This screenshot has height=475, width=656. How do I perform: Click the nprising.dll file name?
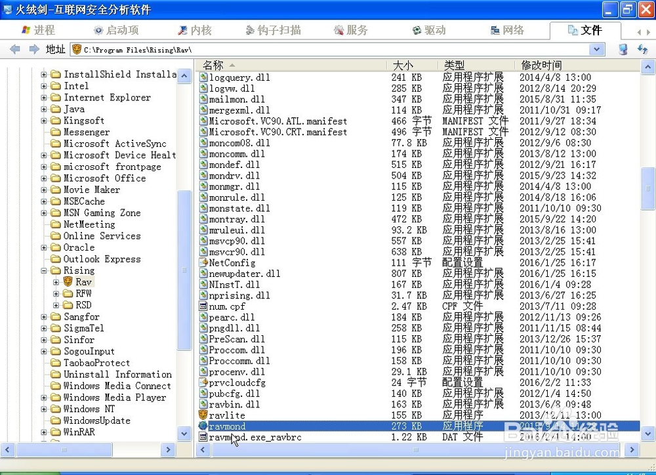pos(239,295)
